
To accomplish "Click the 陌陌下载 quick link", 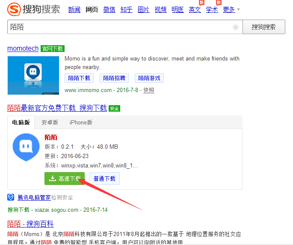I will (79, 78).
